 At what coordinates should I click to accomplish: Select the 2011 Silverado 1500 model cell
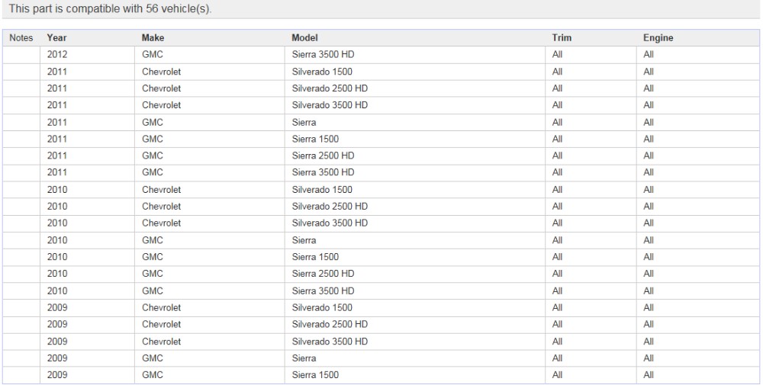click(x=322, y=72)
